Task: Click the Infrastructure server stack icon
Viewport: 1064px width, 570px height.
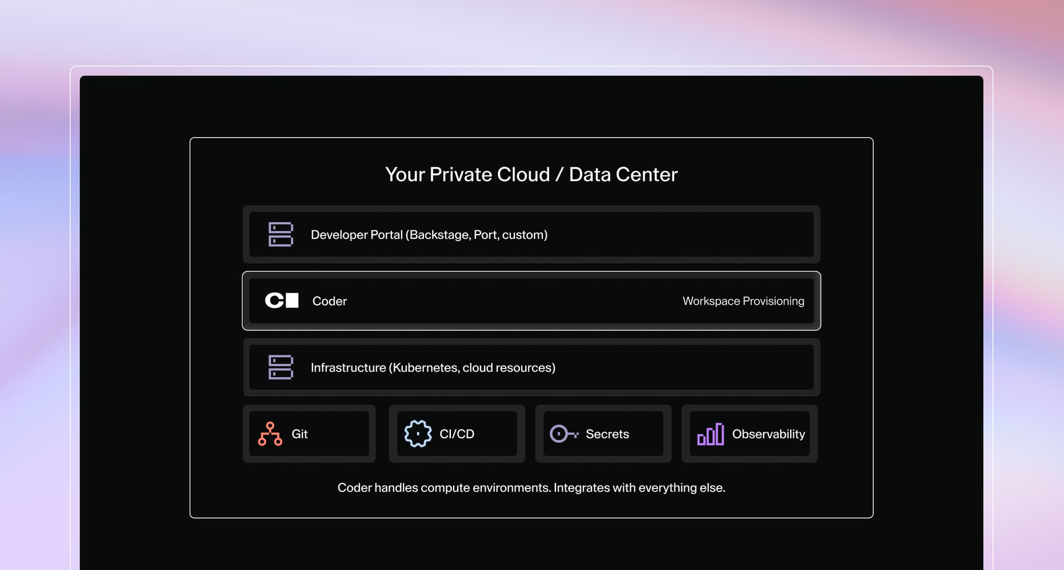Action: (281, 368)
